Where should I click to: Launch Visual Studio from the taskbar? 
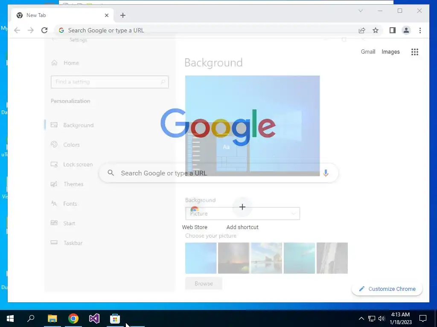[94, 318]
